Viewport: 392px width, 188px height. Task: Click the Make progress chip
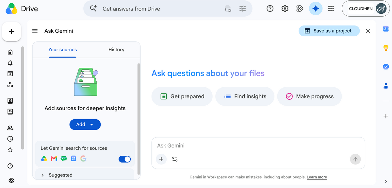pos(309,96)
